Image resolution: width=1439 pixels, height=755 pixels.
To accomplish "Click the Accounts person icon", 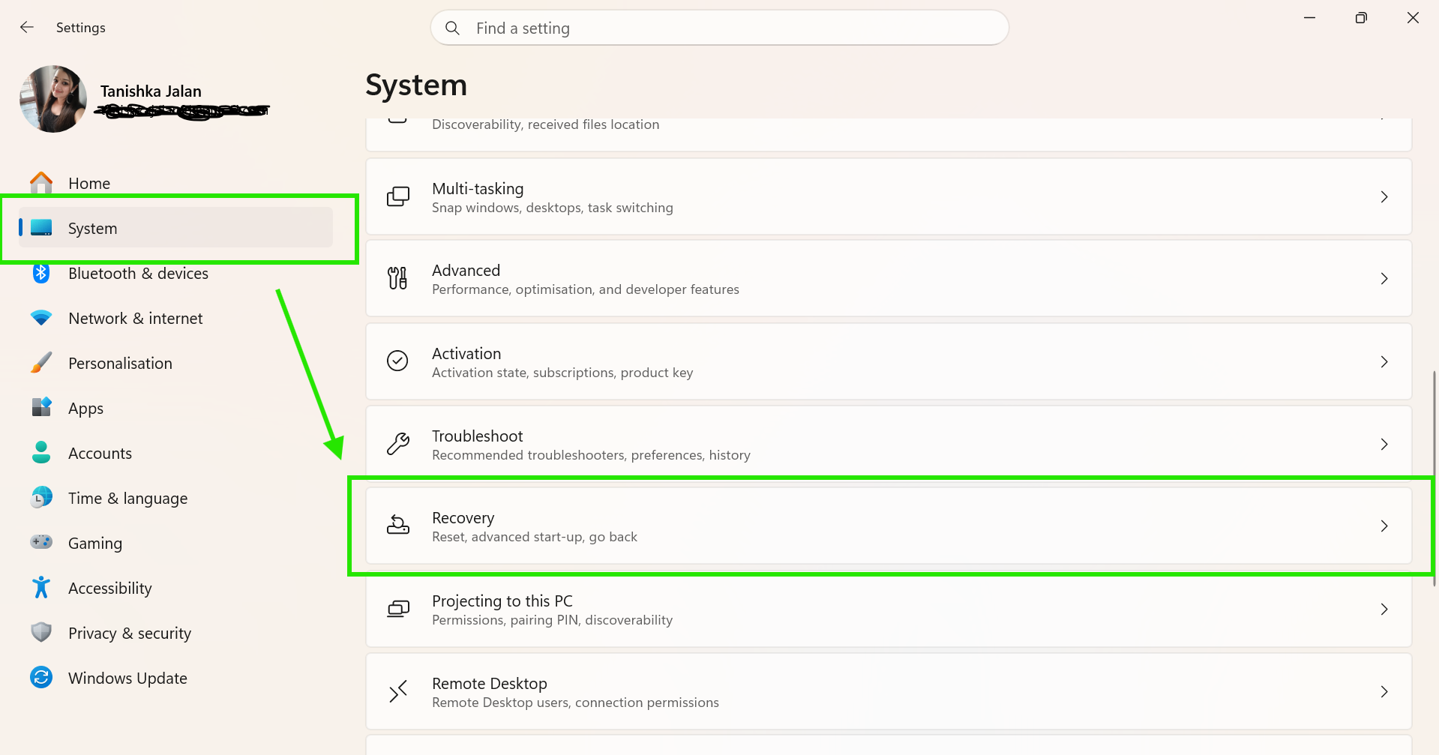I will pos(41,452).
